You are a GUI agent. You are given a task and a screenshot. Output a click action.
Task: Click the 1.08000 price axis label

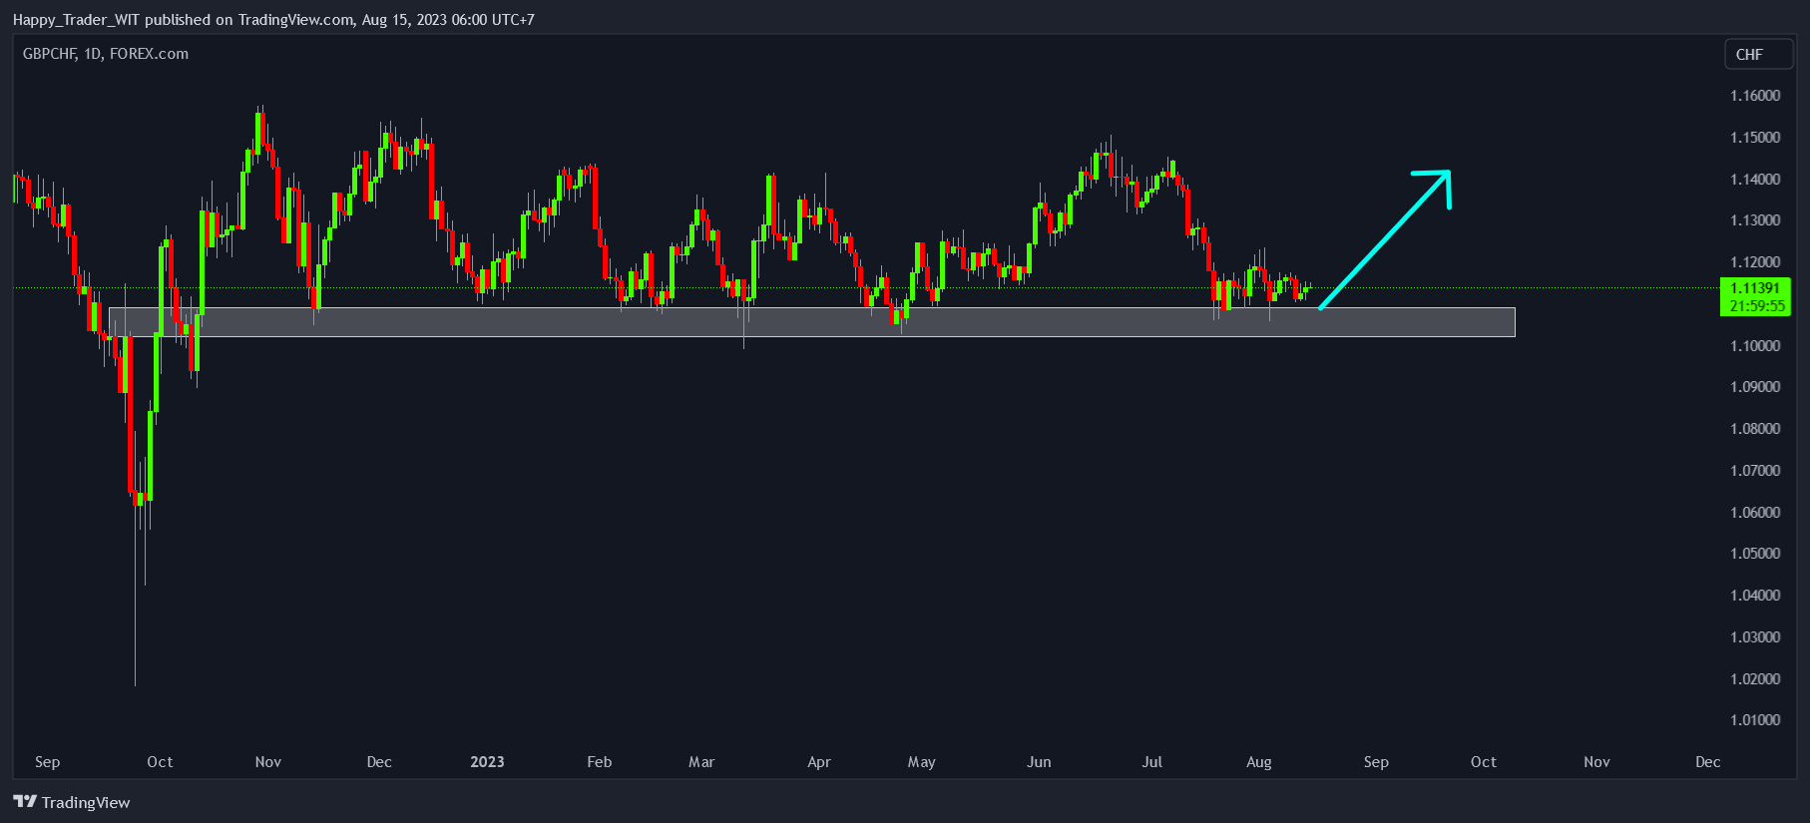tap(1755, 429)
